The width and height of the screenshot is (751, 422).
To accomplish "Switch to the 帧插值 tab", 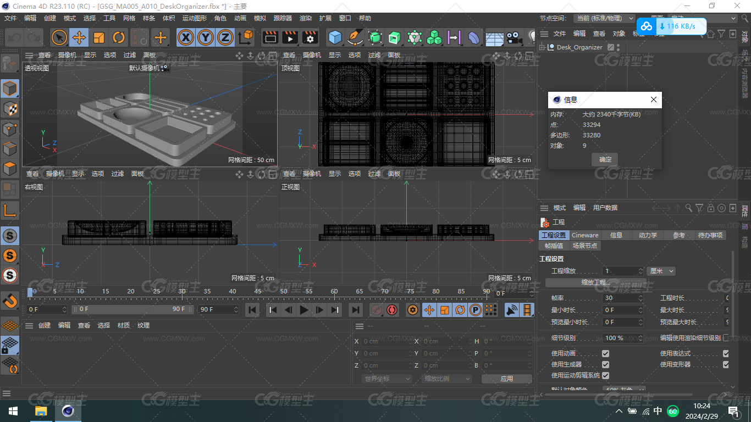I will coord(554,246).
